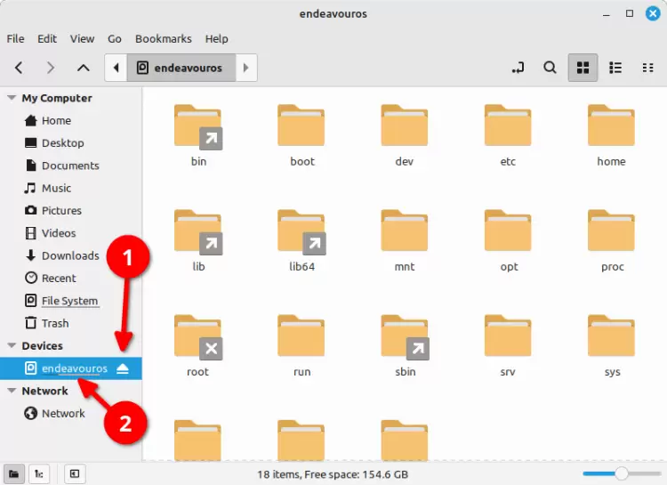The height and width of the screenshot is (485, 667).
Task: Go up to the parent folder
Action: coord(84,68)
